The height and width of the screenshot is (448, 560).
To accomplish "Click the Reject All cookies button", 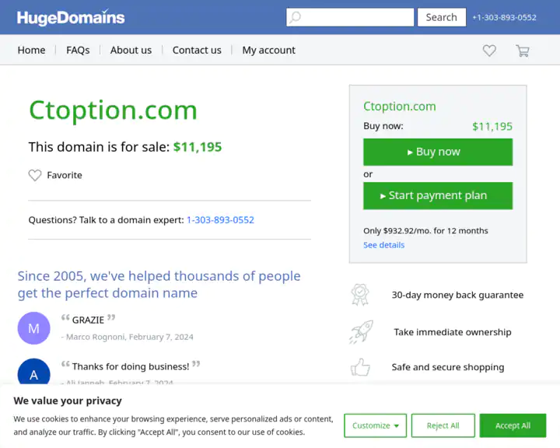I will pyautogui.click(x=443, y=425).
